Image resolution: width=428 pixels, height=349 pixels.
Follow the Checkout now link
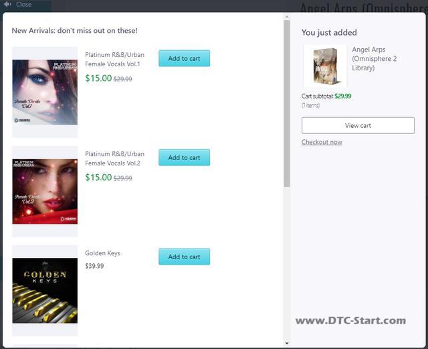(x=322, y=142)
